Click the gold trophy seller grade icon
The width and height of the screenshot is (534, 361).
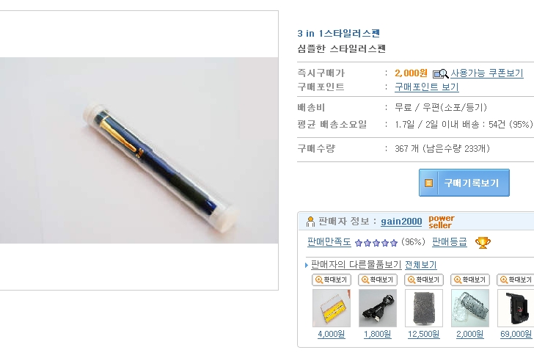[483, 242]
